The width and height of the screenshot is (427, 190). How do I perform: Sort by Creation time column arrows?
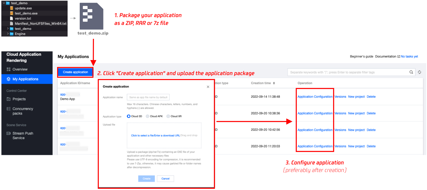[274, 83]
